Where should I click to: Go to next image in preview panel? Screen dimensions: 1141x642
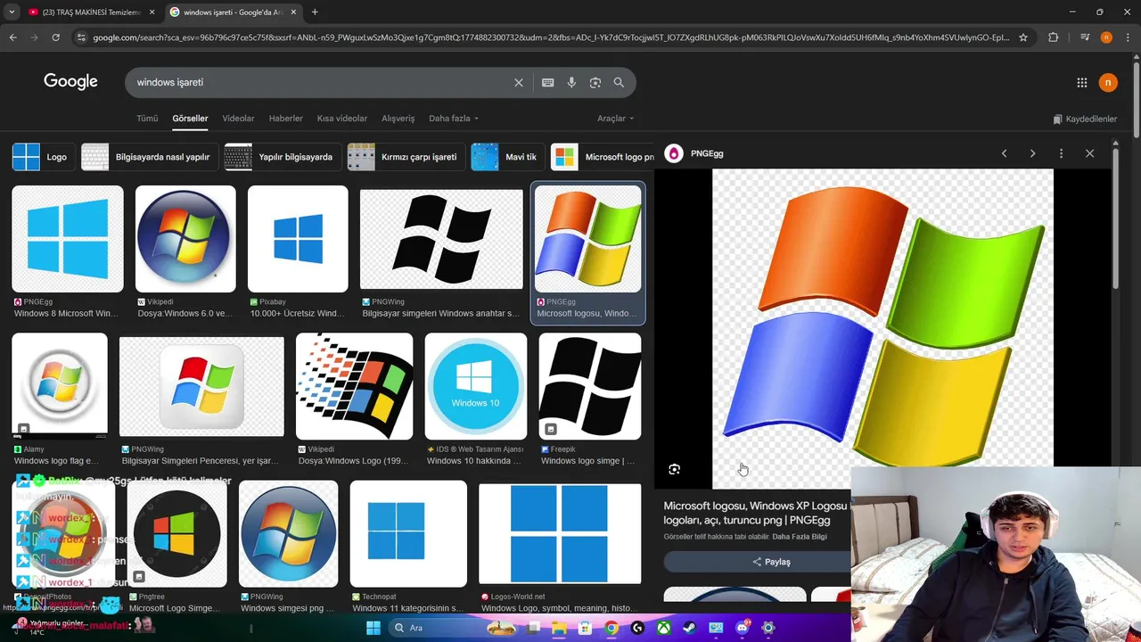[x=1033, y=153]
